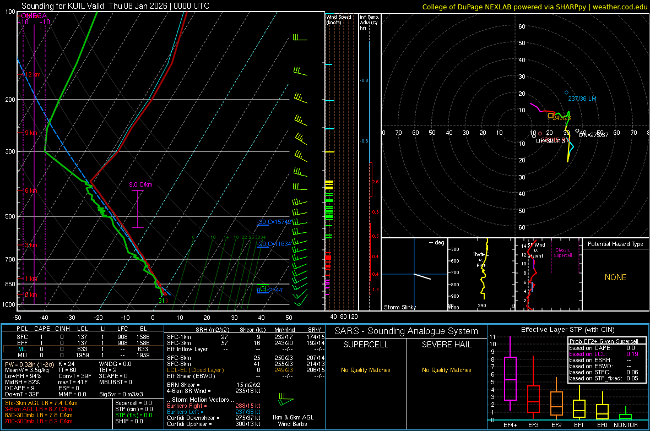This screenshot has width=650, height=431.
Task: Click the magenta 'OMEGA' label
Action: click(x=34, y=16)
